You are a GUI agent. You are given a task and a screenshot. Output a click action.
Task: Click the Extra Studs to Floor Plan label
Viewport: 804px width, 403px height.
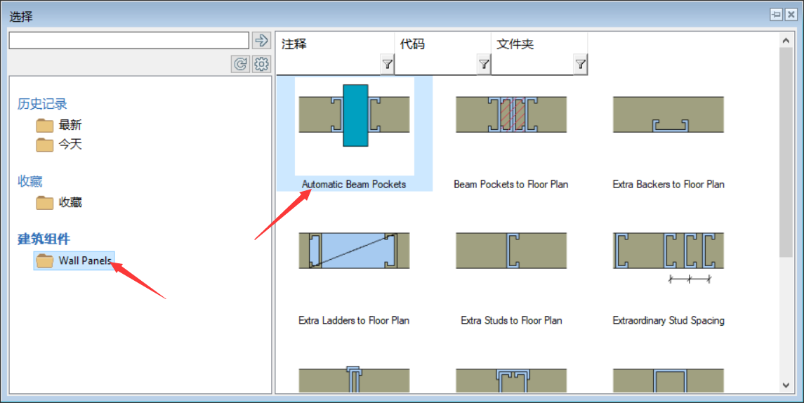click(x=511, y=320)
